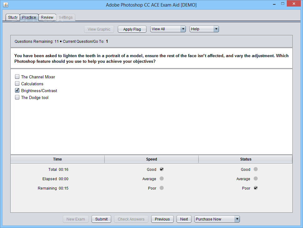
Task: Click the question text about lightening teeth
Action: tap(151, 58)
